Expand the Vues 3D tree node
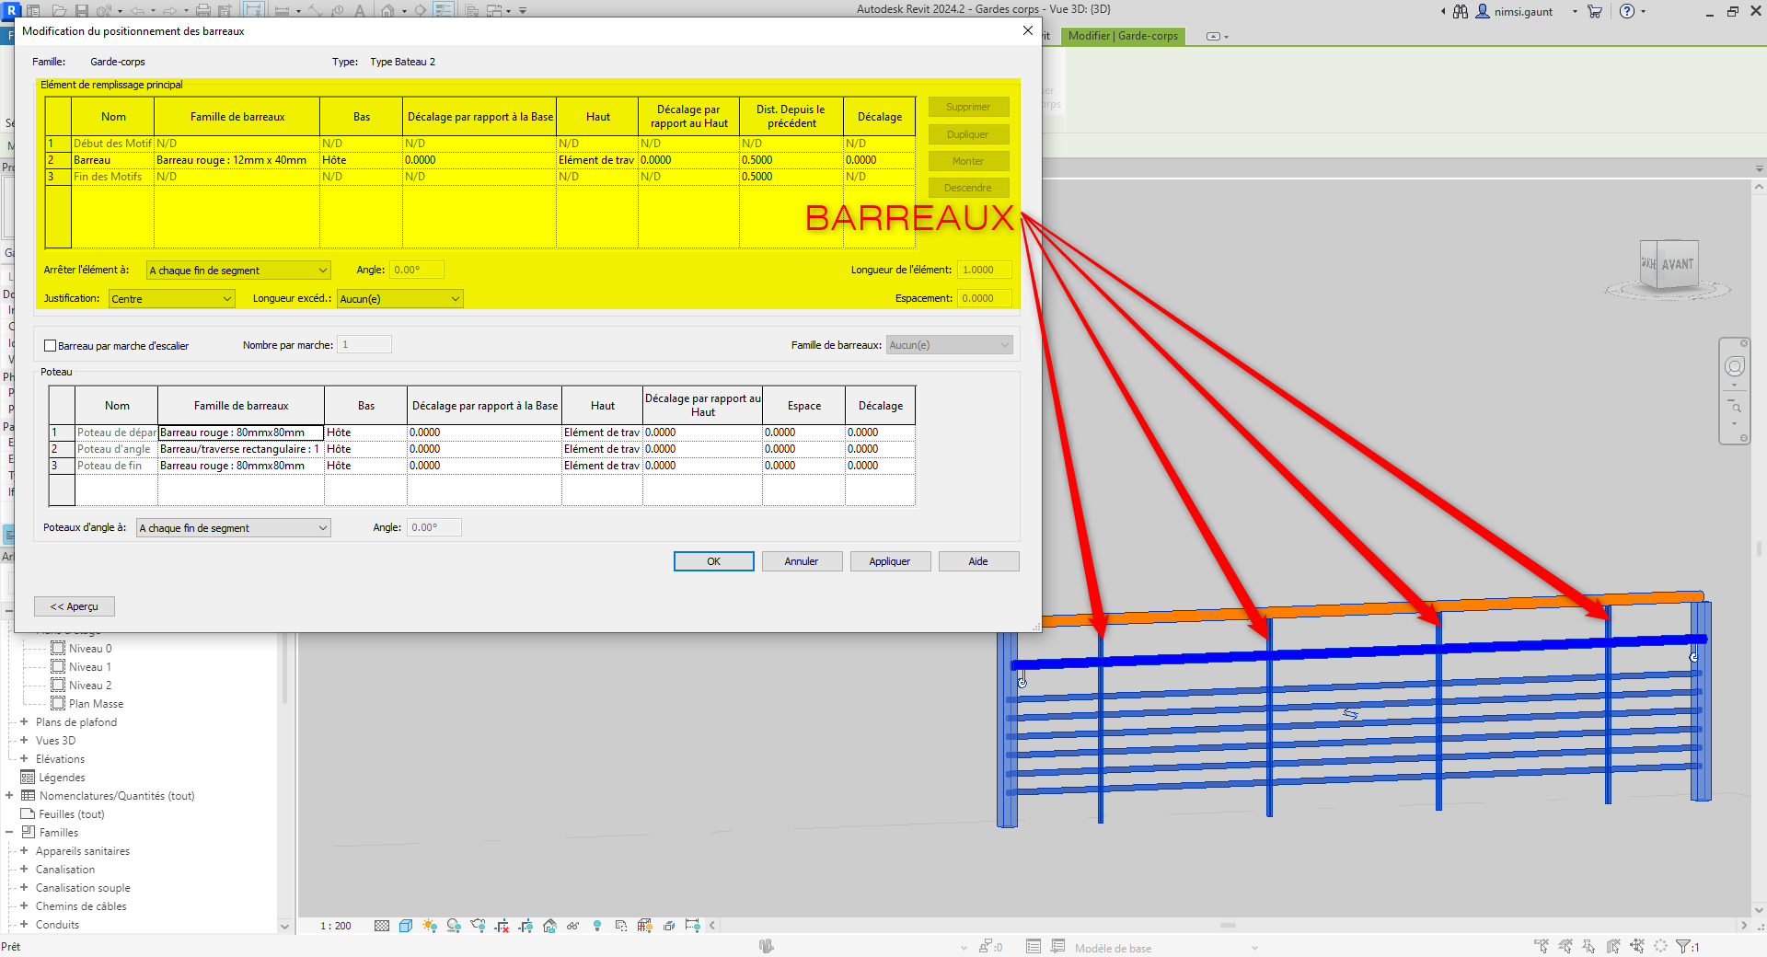 point(24,741)
